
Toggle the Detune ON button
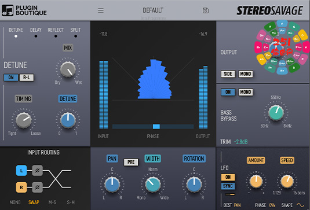point(11,78)
